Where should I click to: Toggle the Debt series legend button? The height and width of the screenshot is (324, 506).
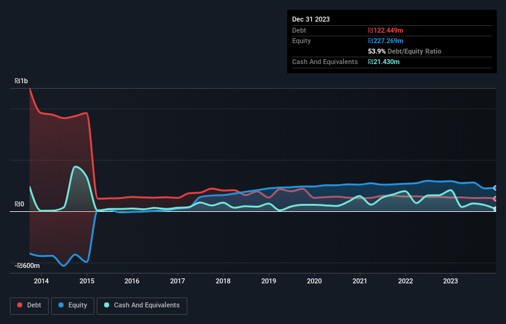click(30, 306)
